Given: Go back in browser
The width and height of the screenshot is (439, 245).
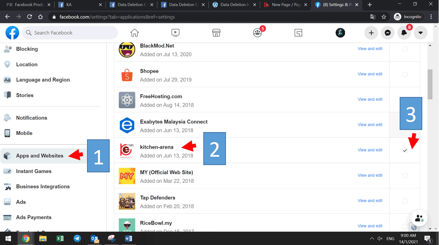Looking at the screenshot, I should pyautogui.click(x=7, y=17).
